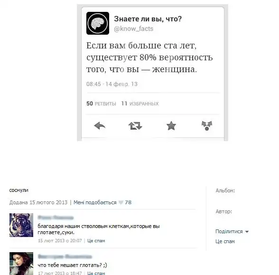This screenshot has height=275, width=279.
Task: Click the reply arrow icon under the tweet
Action: [100, 126]
